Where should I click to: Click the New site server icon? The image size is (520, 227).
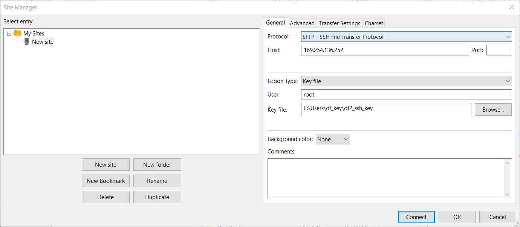[x=27, y=42]
